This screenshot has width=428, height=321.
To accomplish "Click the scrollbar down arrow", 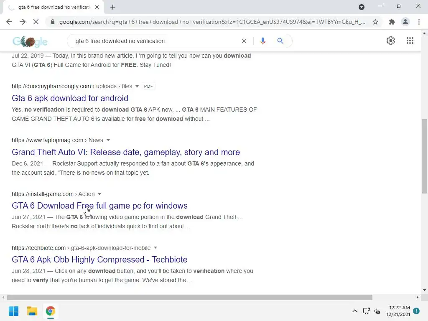I will [425, 290].
